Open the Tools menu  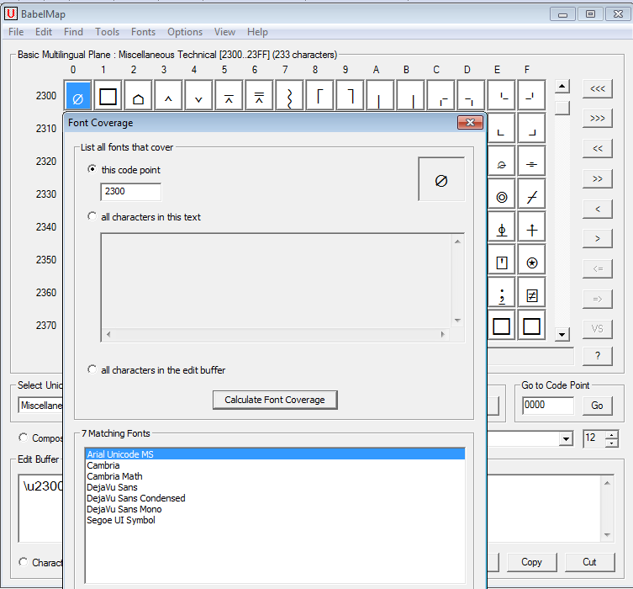click(107, 32)
